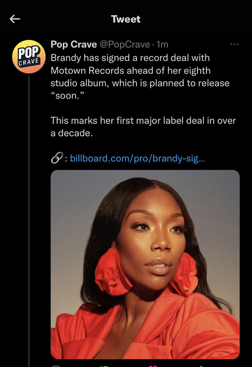Retweet using the green retweet icon
Image resolution: width=252 pixels, height=367 pixels.
click(104, 366)
